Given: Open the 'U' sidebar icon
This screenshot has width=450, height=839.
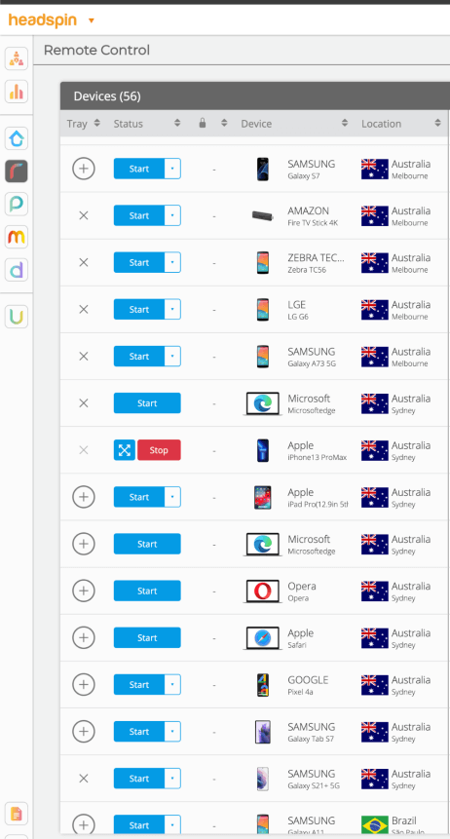Looking at the screenshot, I should 17,317.
